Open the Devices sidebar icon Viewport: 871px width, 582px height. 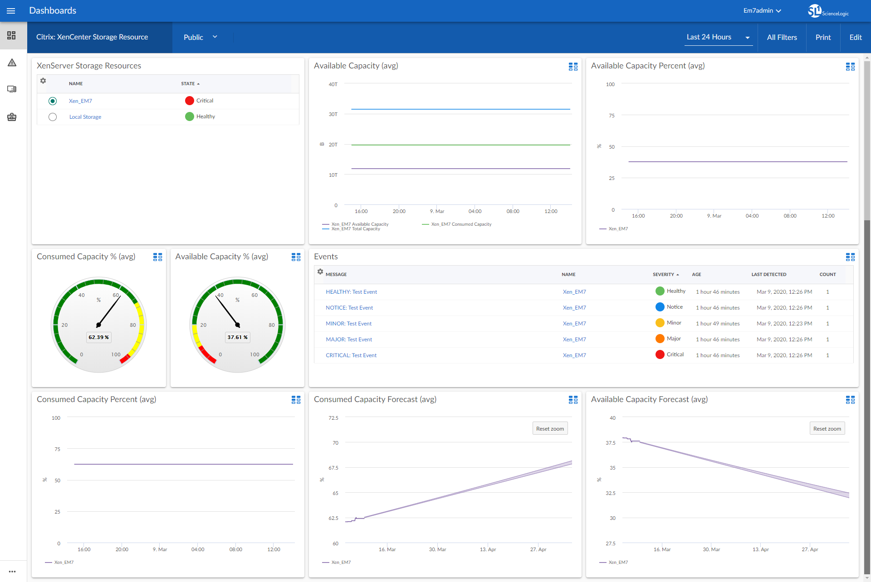pos(12,89)
